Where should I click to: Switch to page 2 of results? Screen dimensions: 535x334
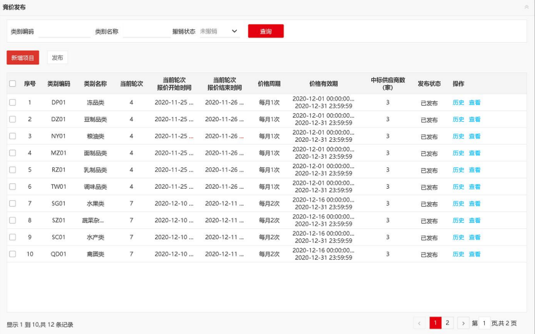(x=447, y=323)
